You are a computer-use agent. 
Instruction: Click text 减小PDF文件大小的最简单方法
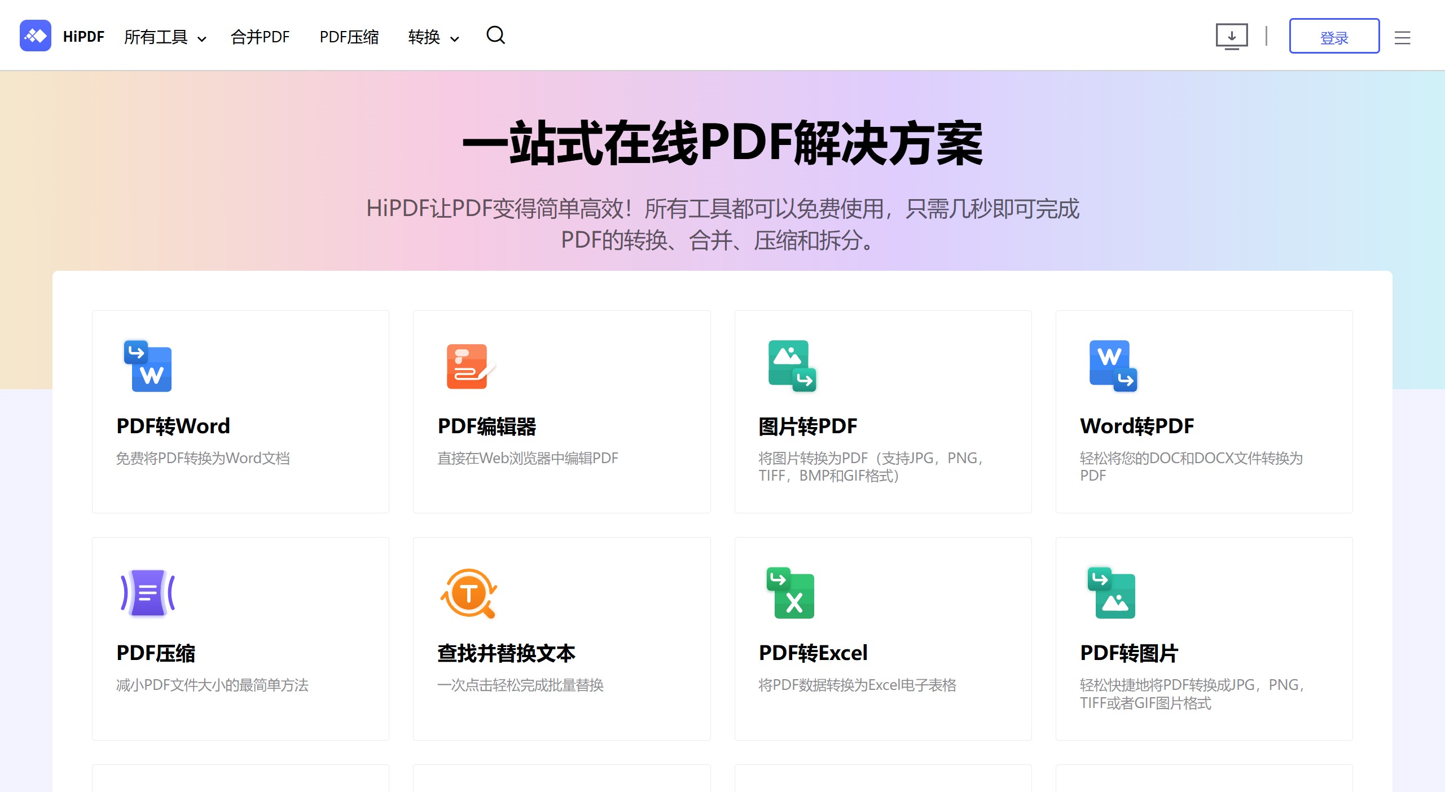tap(212, 685)
